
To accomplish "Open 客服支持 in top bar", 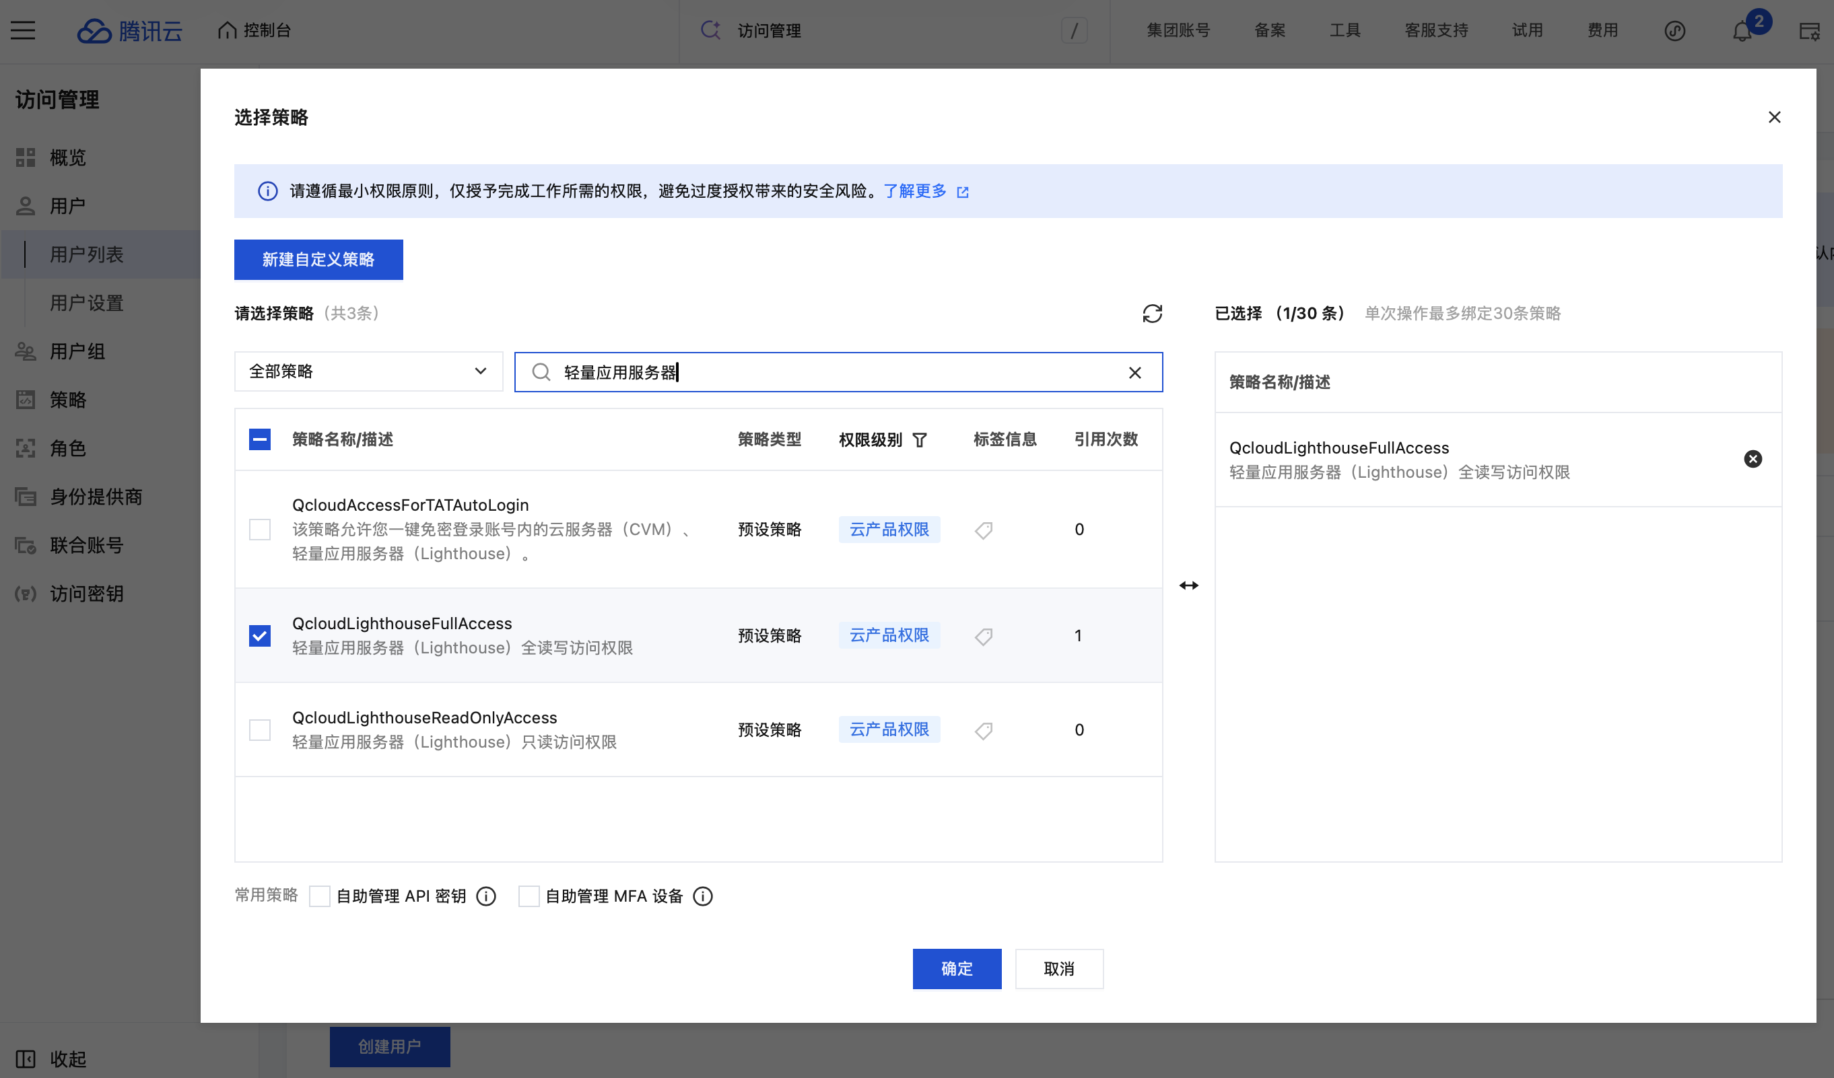I will coord(1436,30).
